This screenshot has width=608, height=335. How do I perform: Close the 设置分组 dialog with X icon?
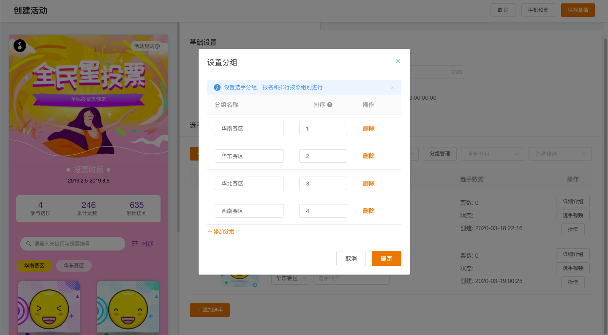coord(398,61)
